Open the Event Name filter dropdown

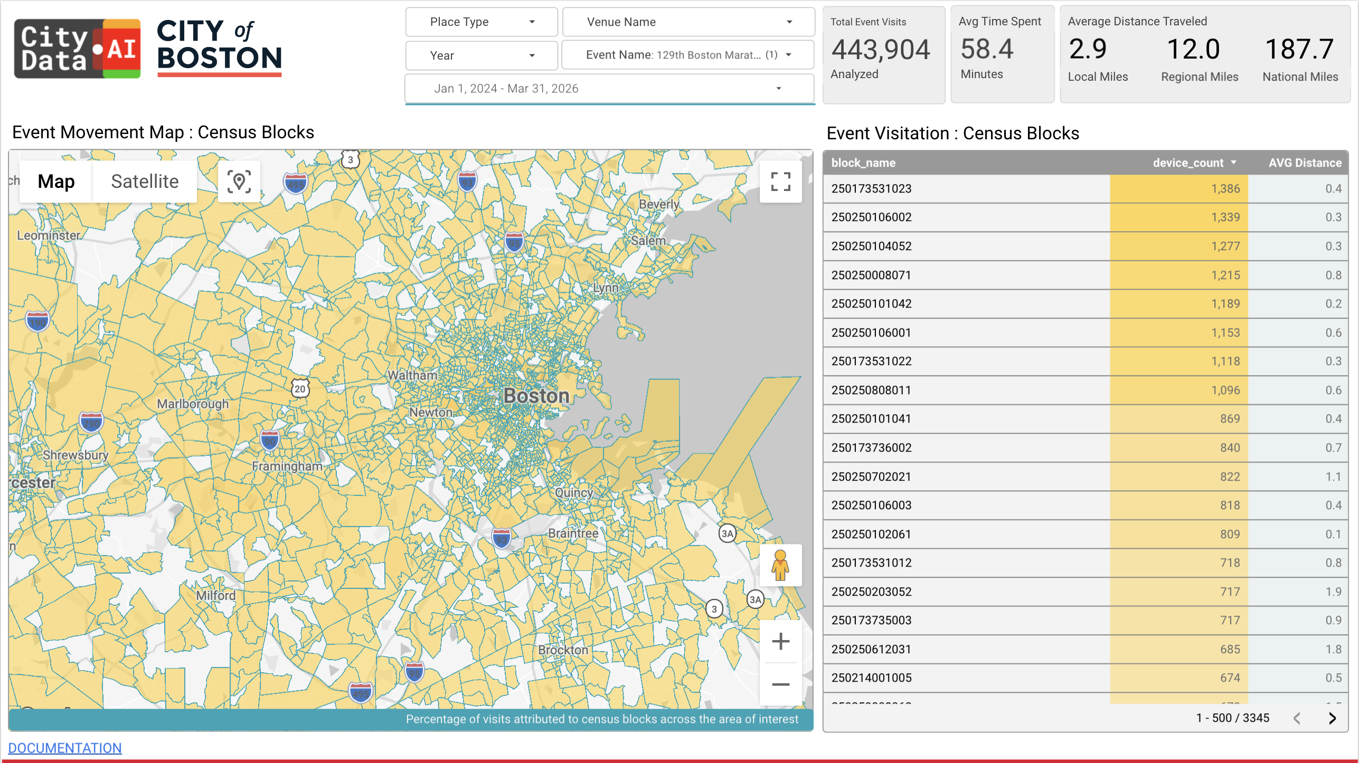coord(688,55)
